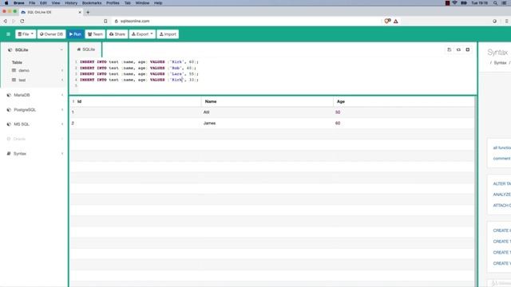Expand the test table chevron
The image size is (511, 287).
(62, 80)
